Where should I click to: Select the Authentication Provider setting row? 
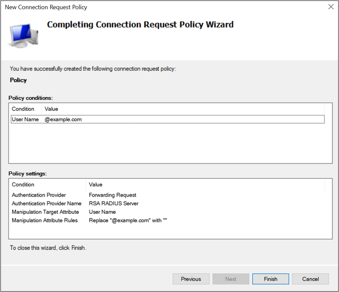pyautogui.click(x=39, y=195)
